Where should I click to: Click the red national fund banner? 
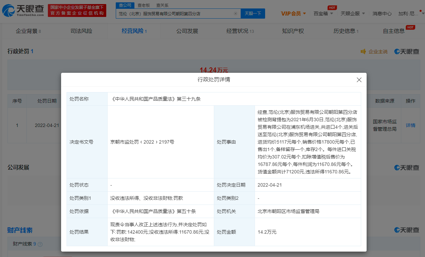(x=77, y=10)
